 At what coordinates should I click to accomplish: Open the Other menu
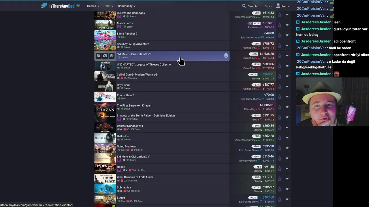pos(108,6)
